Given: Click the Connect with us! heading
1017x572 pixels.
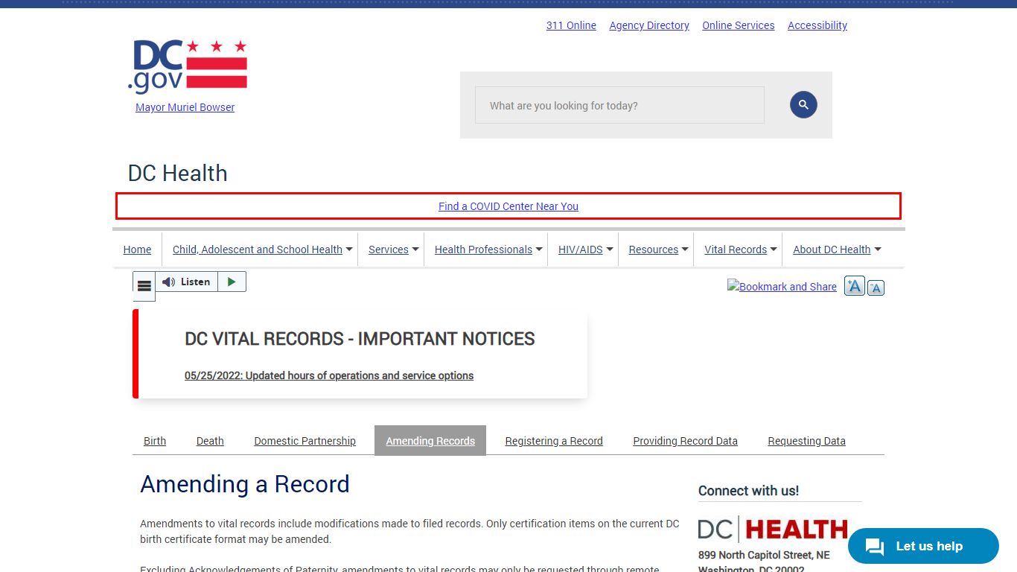Looking at the screenshot, I should tap(748, 491).
